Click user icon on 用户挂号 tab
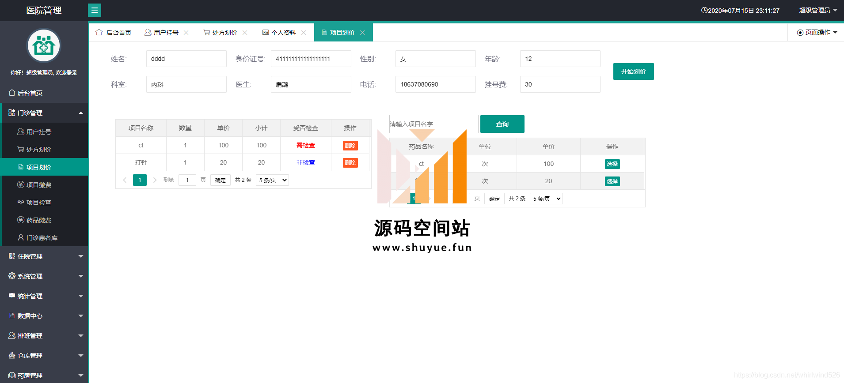Screen dimensions: 844x383 pos(148,32)
